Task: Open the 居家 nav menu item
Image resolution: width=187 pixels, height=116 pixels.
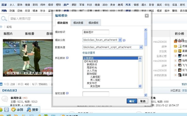Action: (4, 5)
